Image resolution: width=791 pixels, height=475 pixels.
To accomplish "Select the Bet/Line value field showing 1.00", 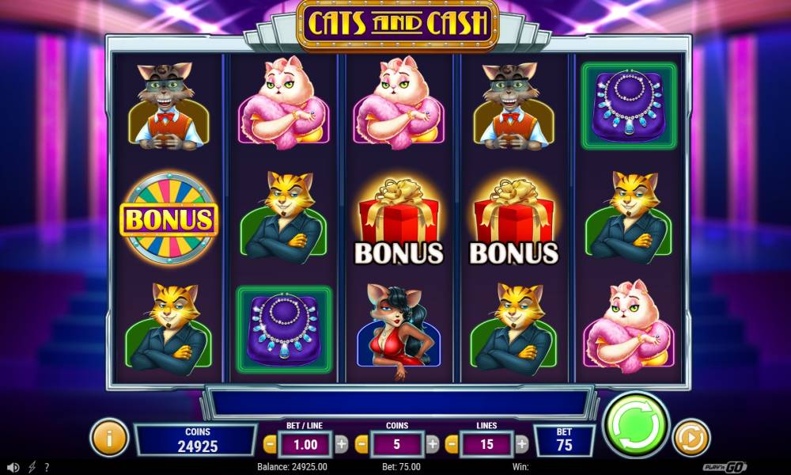I will [305, 445].
